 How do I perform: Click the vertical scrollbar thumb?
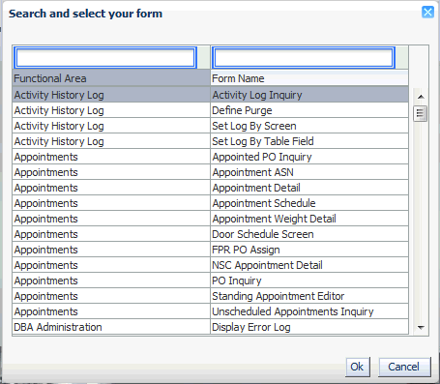coord(421,113)
